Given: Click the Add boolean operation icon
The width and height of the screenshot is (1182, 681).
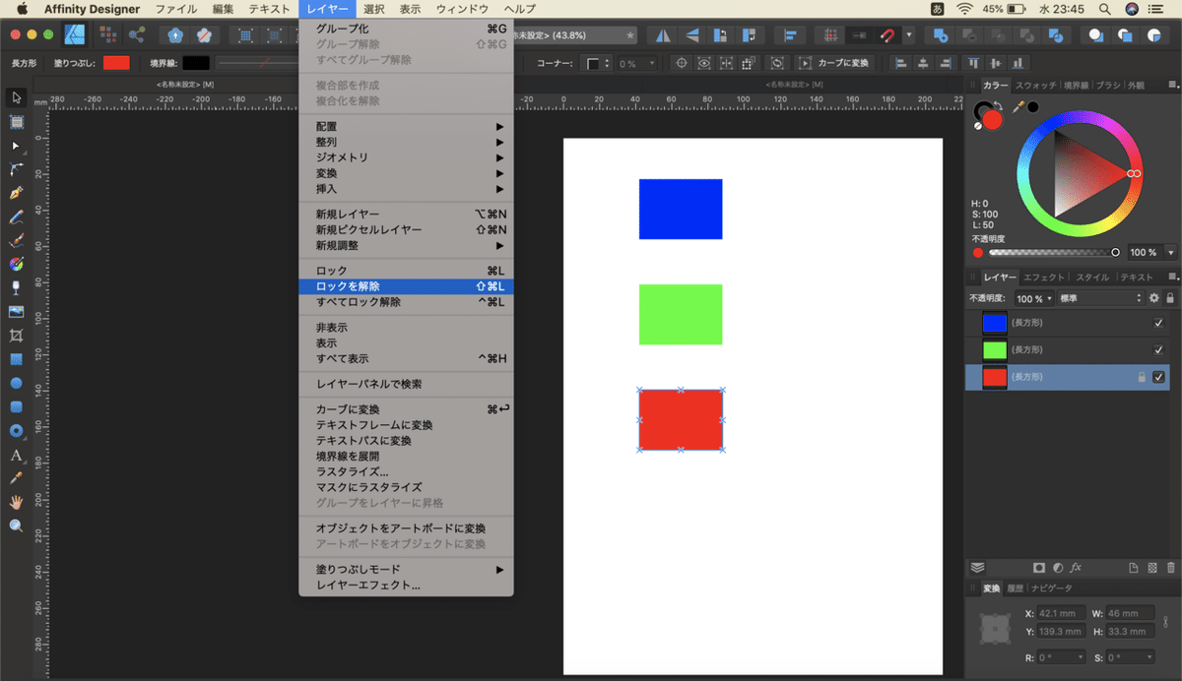Looking at the screenshot, I should pyautogui.click(x=941, y=34).
